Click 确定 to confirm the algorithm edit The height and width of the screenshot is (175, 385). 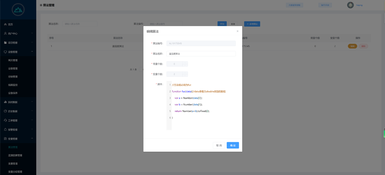pyautogui.click(x=233, y=145)
